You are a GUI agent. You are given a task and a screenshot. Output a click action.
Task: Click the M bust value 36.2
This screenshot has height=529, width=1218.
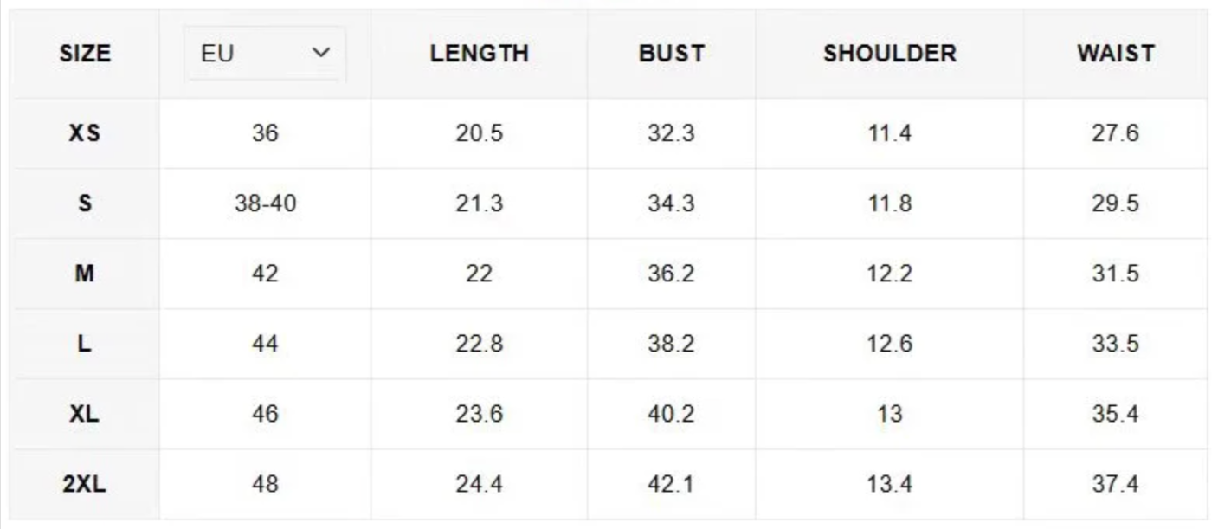click(671, 274)
